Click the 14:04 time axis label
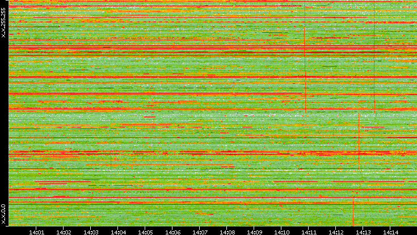 [118, 232]
